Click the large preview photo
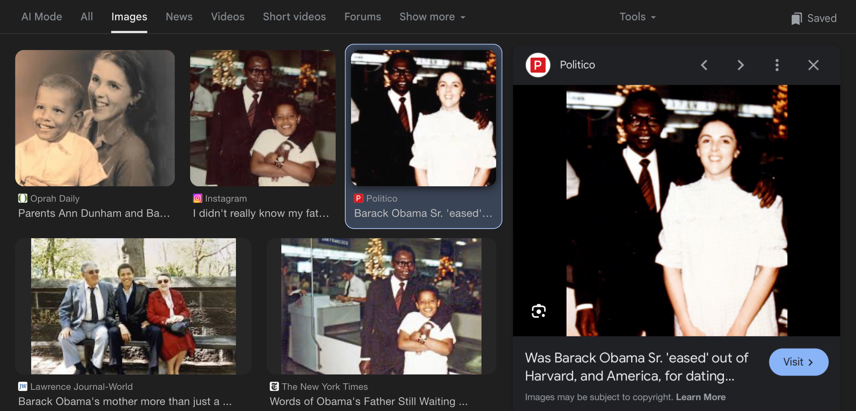Viewport: 856px width, 411px height. pos(677,211)
